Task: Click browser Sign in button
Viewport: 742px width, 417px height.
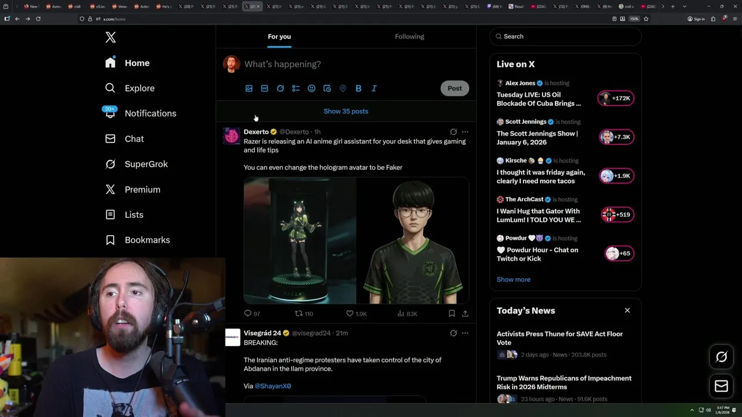Action: (696, 19)
